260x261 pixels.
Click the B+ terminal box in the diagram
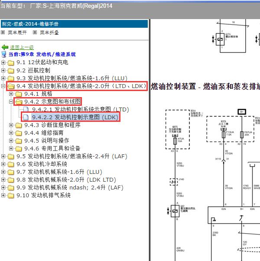[x=242, y=112]
